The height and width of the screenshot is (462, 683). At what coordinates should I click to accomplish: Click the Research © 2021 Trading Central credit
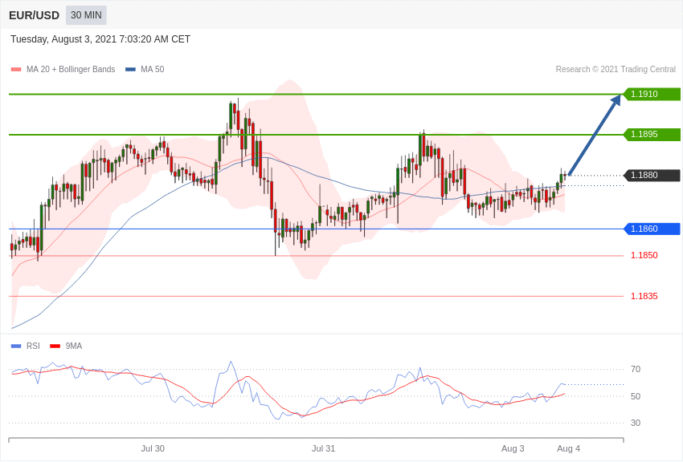click(x=616, y=70)
